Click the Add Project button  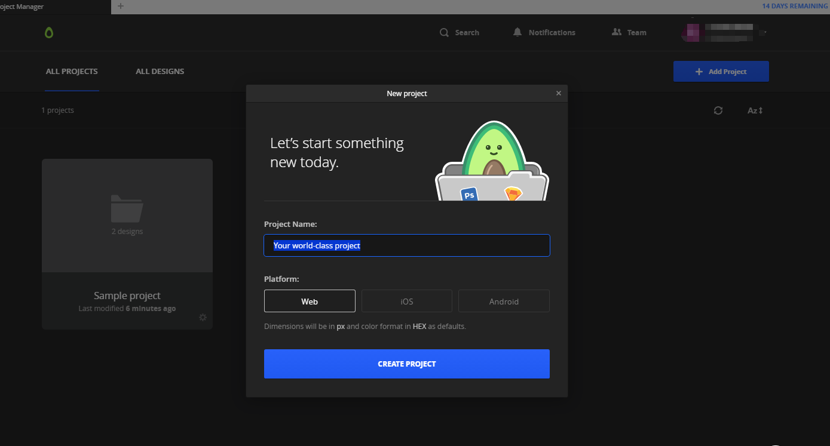point(721,72)
